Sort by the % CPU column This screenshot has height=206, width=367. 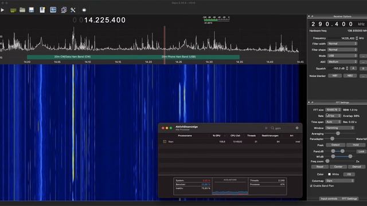[x=216, y=136]
